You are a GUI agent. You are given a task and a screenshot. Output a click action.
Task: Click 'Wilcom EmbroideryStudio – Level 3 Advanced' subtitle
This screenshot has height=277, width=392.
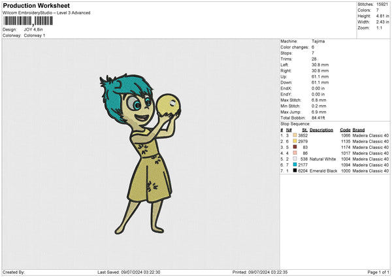(46, 13)
